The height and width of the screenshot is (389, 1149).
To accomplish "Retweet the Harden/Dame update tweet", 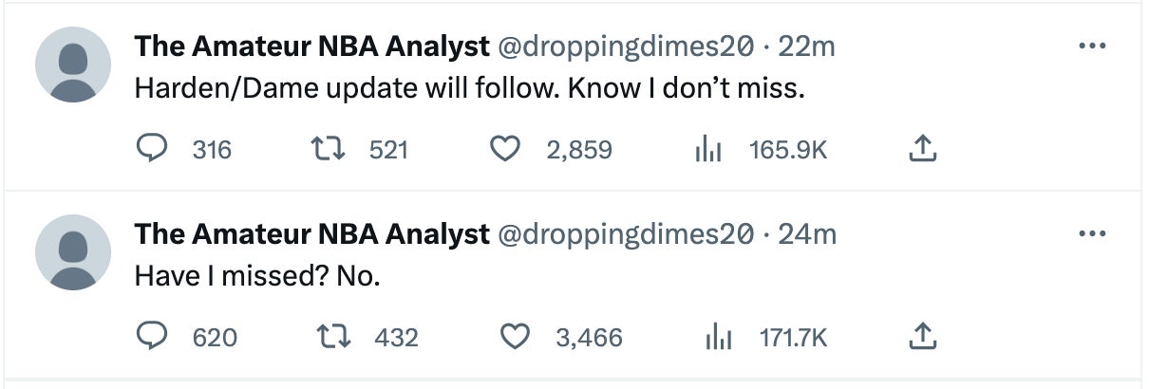I will 328,149.
